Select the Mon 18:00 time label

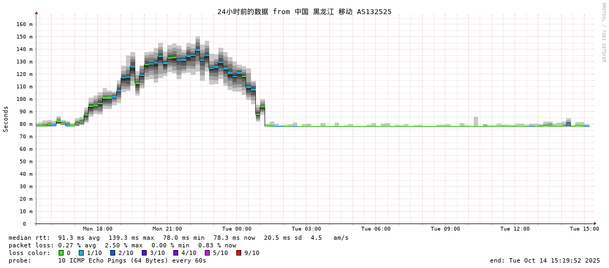tap(98, 229)
